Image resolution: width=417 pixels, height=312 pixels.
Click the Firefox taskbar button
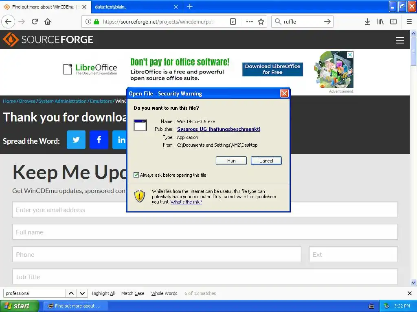(x=75, y=306)
